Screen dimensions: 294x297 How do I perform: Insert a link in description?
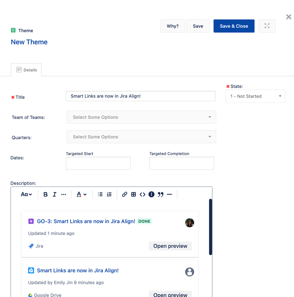(125, 194)
